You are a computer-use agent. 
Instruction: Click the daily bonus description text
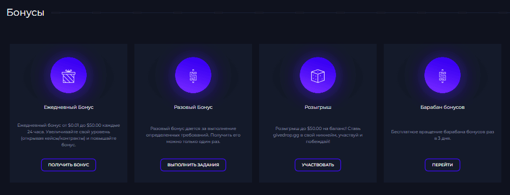(69, 135)
